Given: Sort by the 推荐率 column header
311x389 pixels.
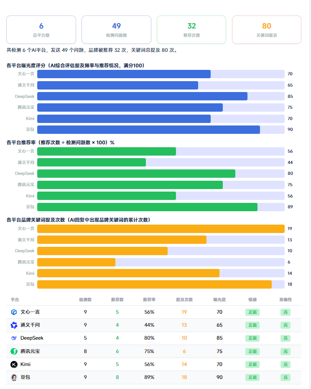Looking at the screenshot, I should pos(149,299).
